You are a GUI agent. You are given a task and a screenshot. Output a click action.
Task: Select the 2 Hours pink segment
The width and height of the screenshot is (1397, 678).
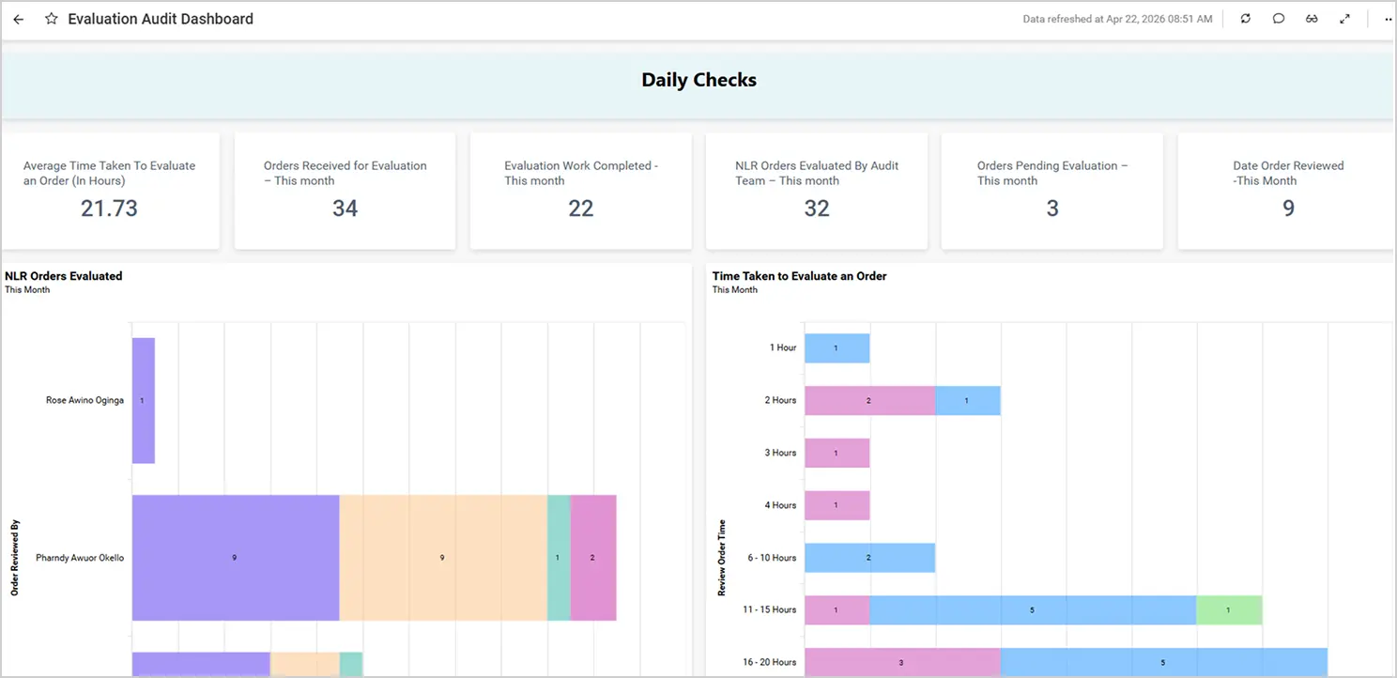click(870, 400)
